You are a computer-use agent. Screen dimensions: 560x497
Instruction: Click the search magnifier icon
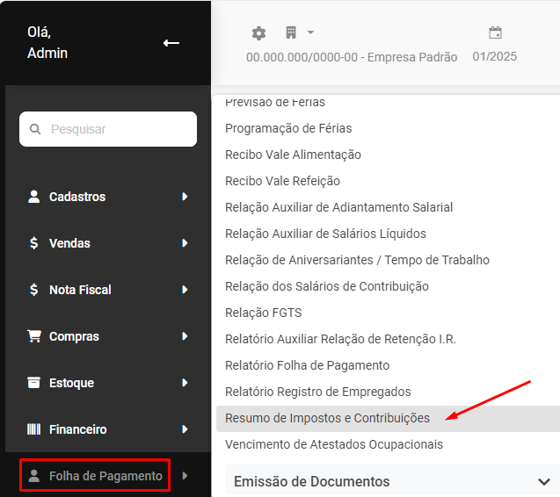(x=35, y=129)
